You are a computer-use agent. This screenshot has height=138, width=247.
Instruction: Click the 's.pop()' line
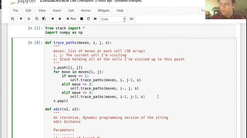point(61,101)
